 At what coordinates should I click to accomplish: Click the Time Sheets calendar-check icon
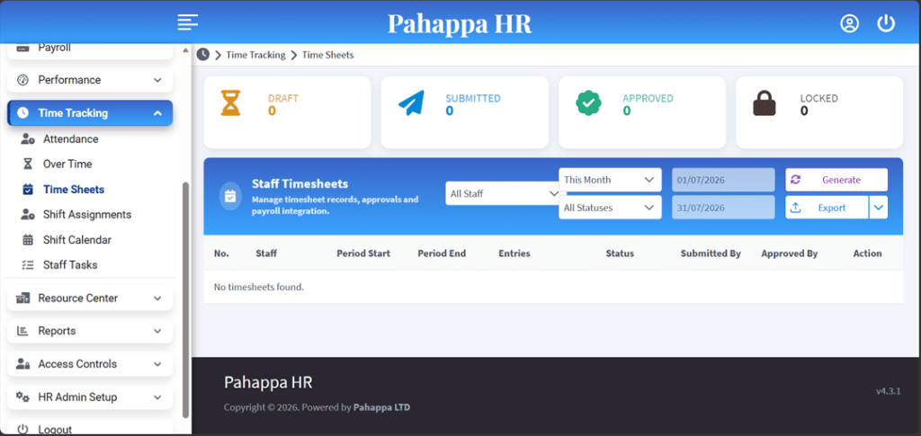click(x=28, y=190)
